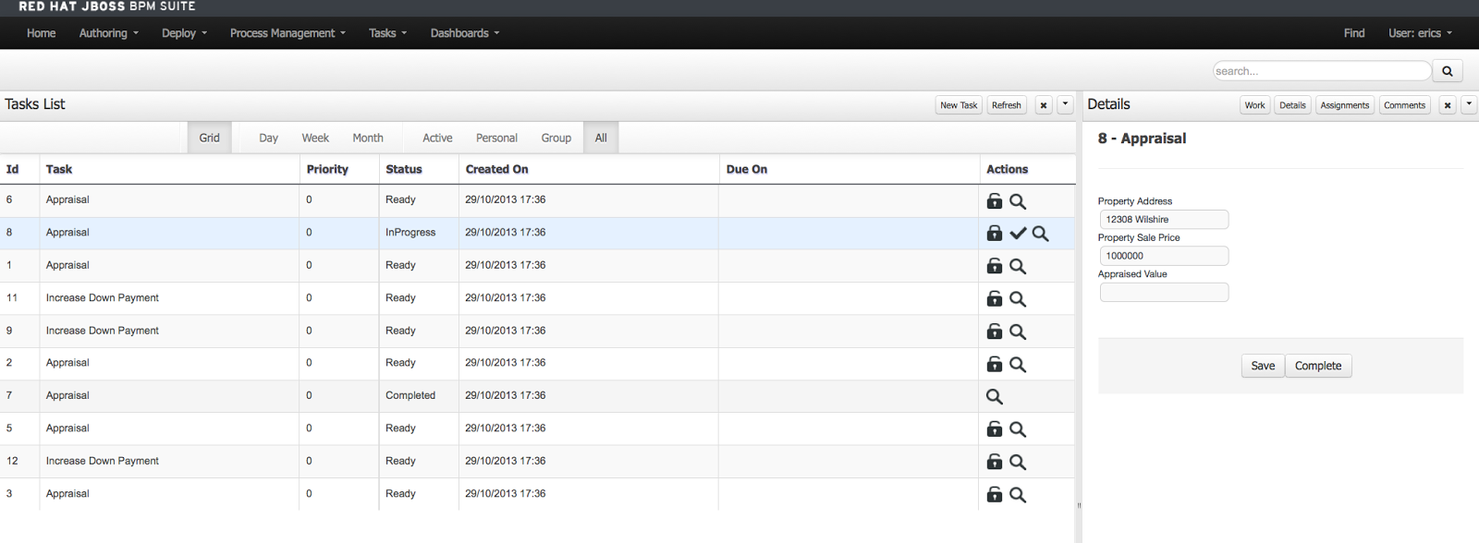Open details magnifier for task 5
Screen dimensions: 1479x543
coord(1018,429)
